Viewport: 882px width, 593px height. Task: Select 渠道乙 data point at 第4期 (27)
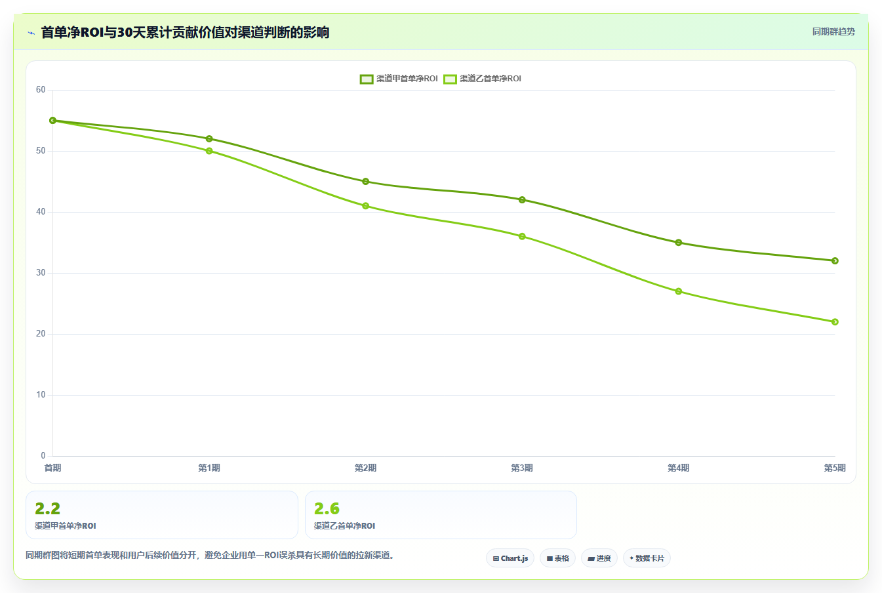(679, 291)
